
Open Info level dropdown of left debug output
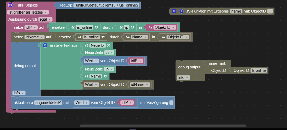[x=19, y=93]
